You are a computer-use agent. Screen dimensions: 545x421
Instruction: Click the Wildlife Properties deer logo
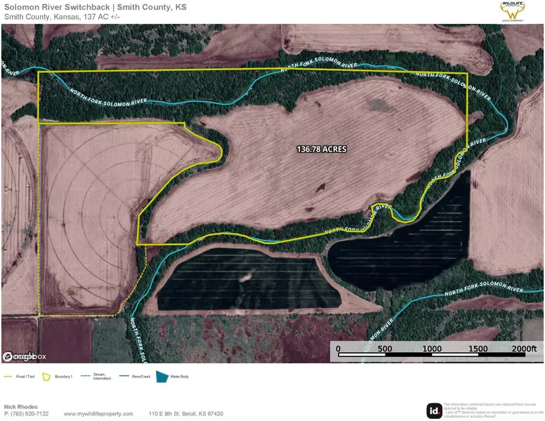coord(515,12)
